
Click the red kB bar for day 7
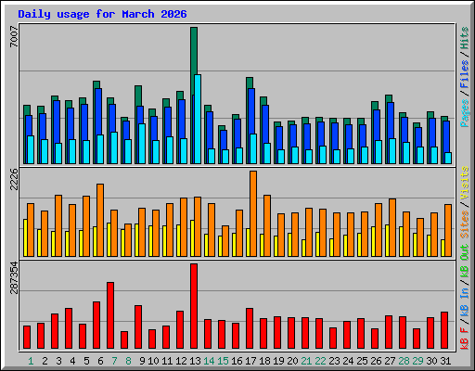coord(110,315)
